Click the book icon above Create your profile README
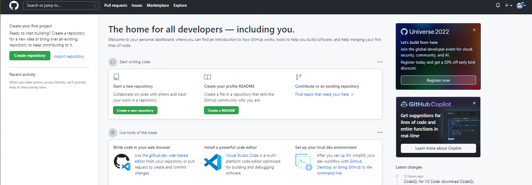Viewport: 532px width, 185px height. [207, 77]
